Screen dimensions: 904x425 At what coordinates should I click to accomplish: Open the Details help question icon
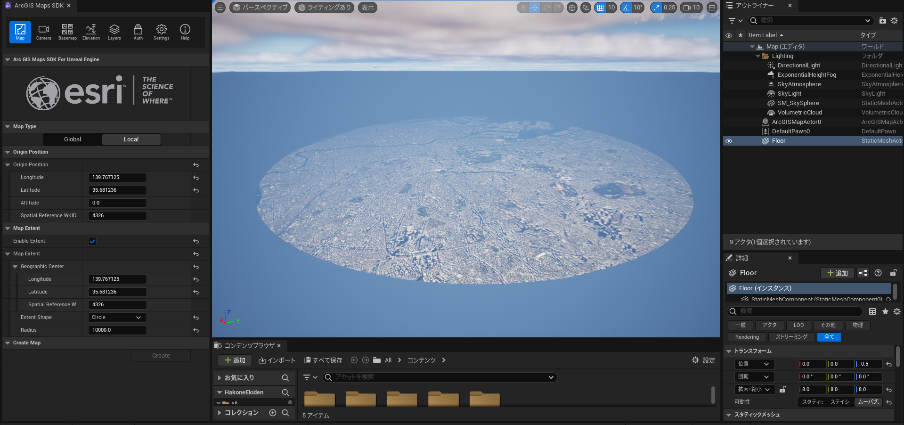[878, 273]
